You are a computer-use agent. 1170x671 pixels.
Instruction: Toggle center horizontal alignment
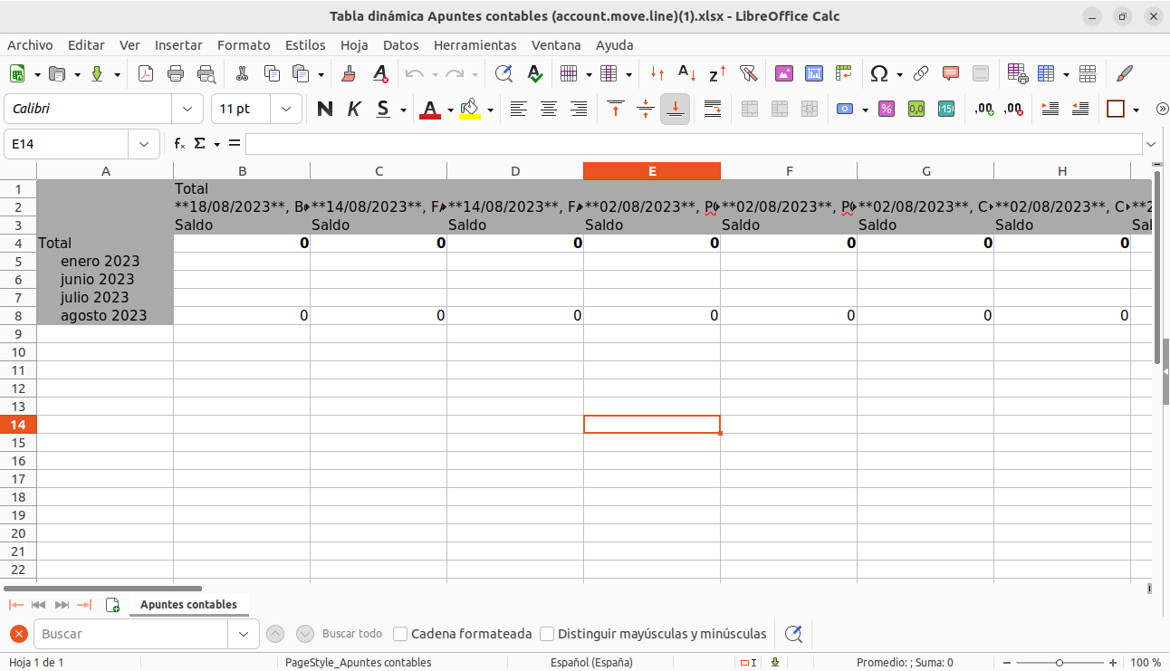[x=549, y=109]
